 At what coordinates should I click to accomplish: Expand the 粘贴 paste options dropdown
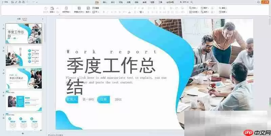(52, 12)
